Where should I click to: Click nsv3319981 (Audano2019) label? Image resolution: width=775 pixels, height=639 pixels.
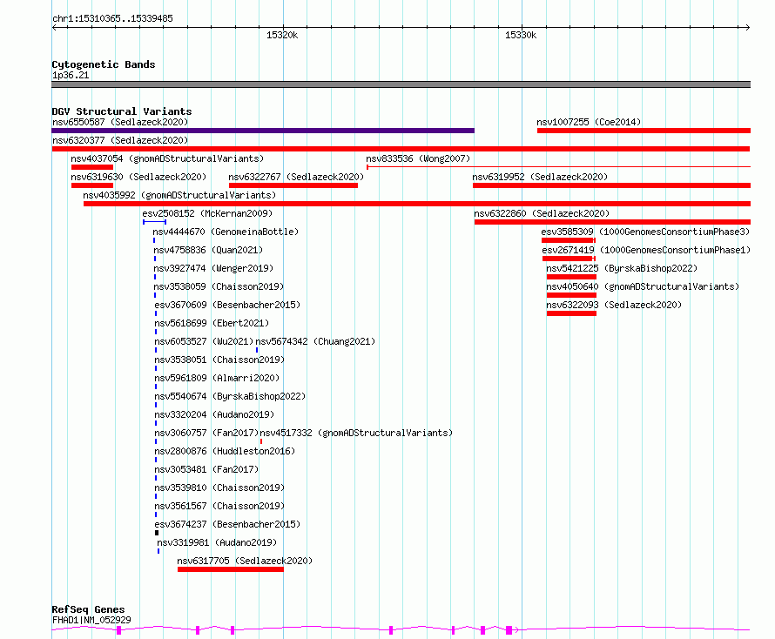pyautogui.click(x=217, y=542)
